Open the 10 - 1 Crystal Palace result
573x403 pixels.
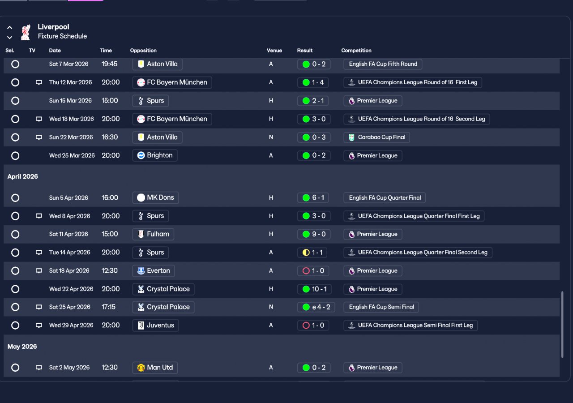(x=314, y=289)
